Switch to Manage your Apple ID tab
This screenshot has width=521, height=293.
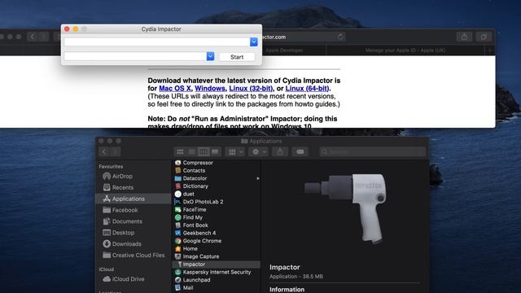click(x=405, y=50)
